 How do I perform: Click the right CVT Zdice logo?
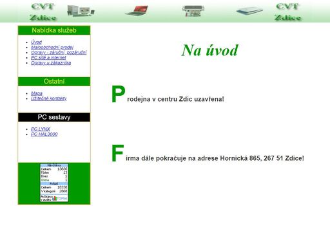click(x=287, y=12)
